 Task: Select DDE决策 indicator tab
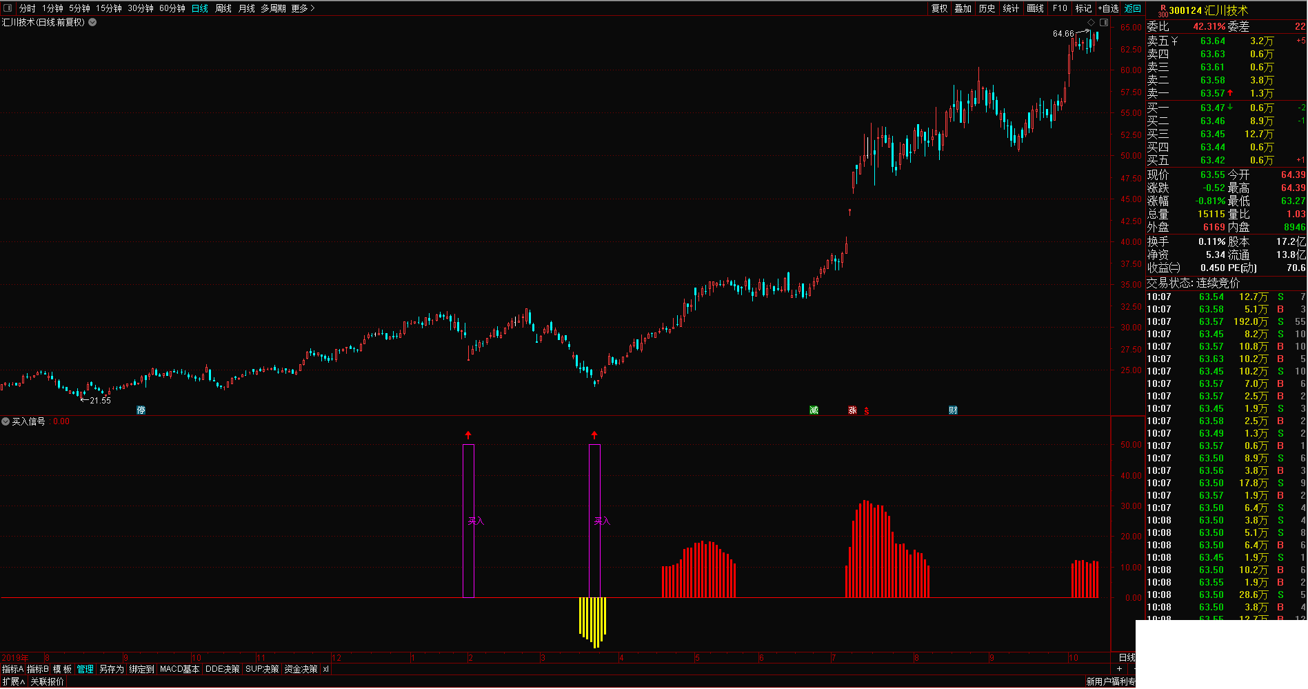point(222,669)
